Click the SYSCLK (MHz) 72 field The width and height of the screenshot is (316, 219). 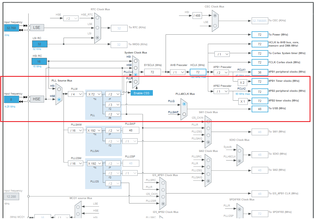pyautogui.click(x=153, y=72)
